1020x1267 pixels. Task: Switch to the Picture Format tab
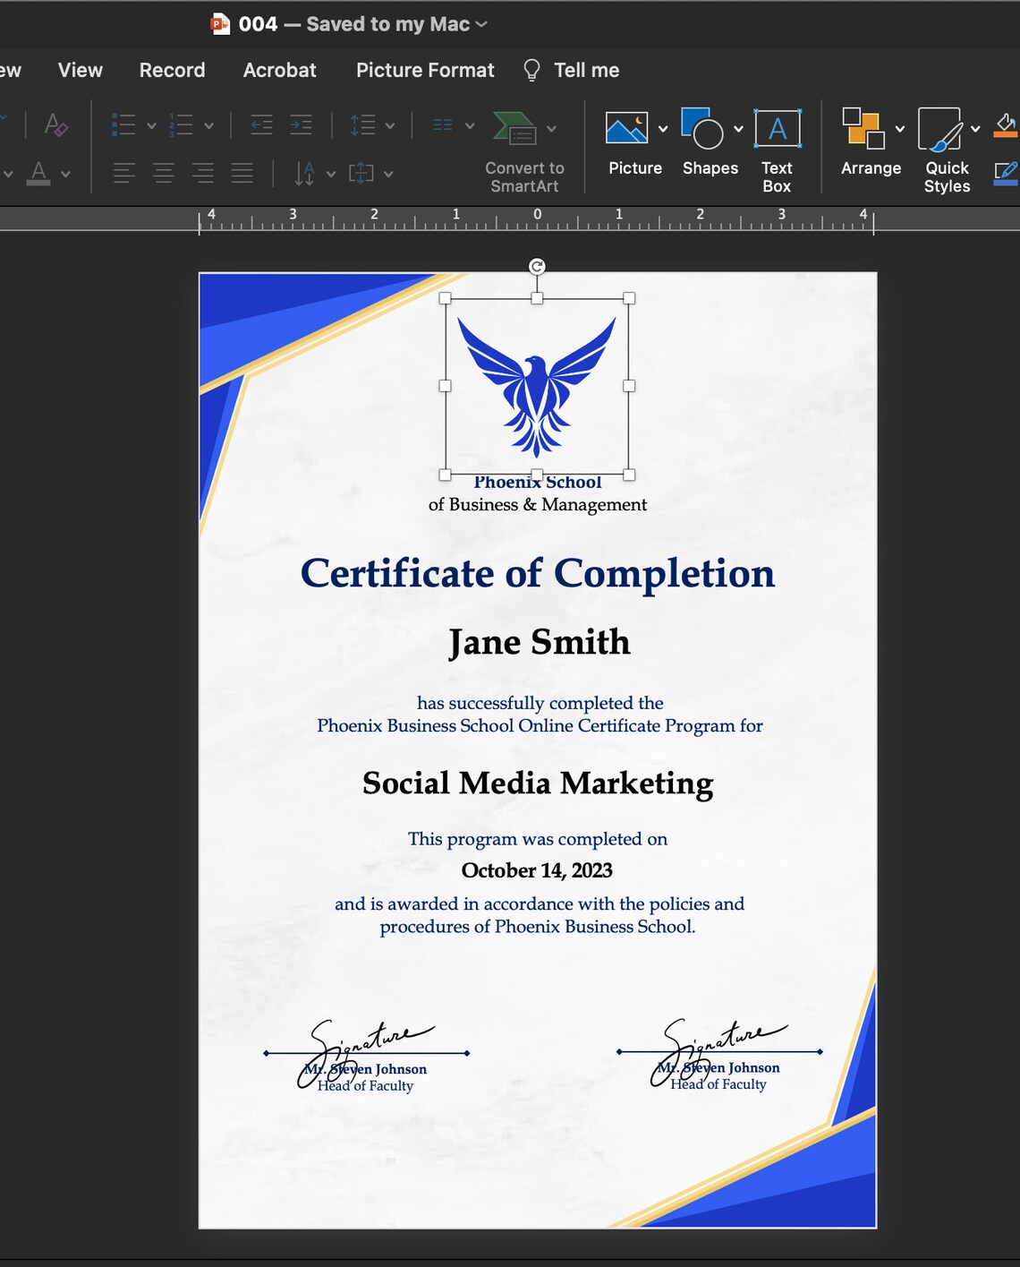[x=424, y=70]
